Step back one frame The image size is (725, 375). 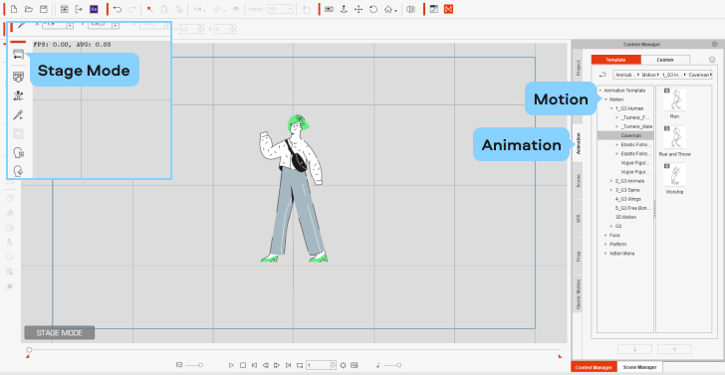click(x=265, y=365)
